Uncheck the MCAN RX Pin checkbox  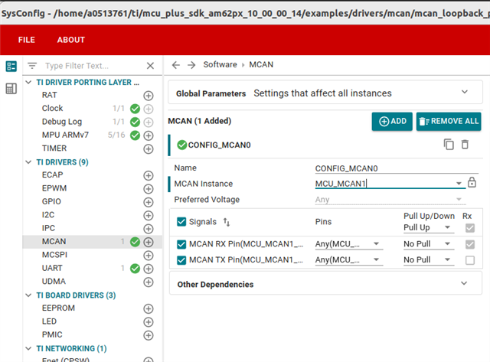pyautogui.click(x=181, y=244)
